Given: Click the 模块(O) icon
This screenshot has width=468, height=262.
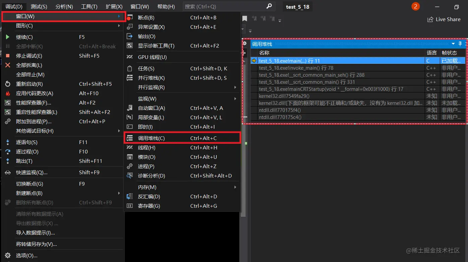Looking at the screenshot, I should click(130, 157).
